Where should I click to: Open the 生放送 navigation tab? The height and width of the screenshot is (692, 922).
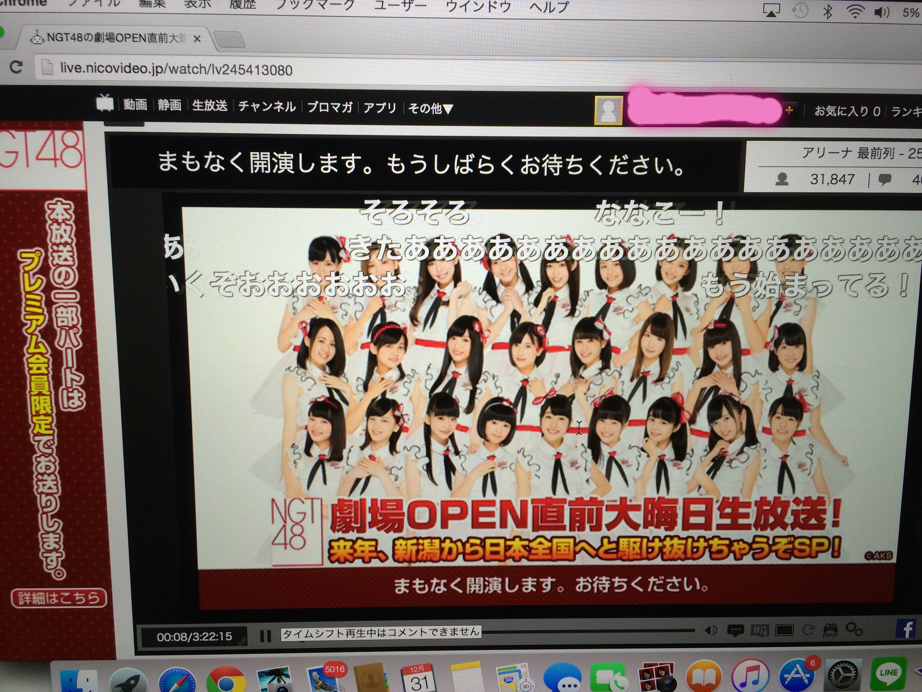click(210, 106)
